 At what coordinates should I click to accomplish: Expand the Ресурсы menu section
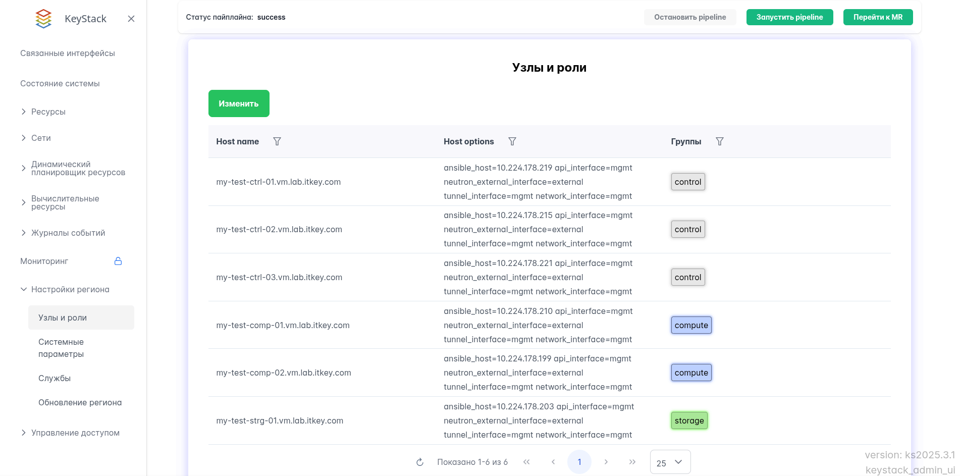pyautogui.click(x=48, y=112)
